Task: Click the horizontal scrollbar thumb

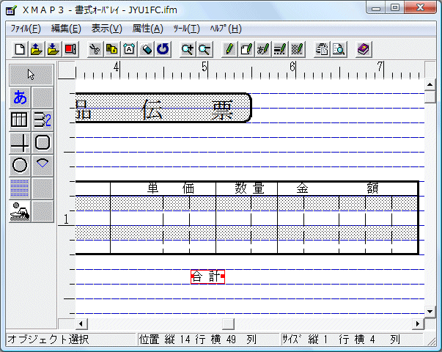Action: pos(228,323)
